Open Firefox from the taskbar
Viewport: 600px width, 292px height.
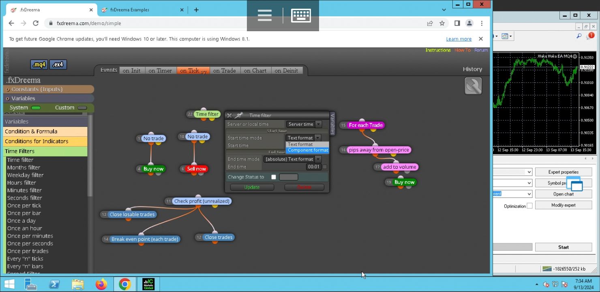click(101, 284)
